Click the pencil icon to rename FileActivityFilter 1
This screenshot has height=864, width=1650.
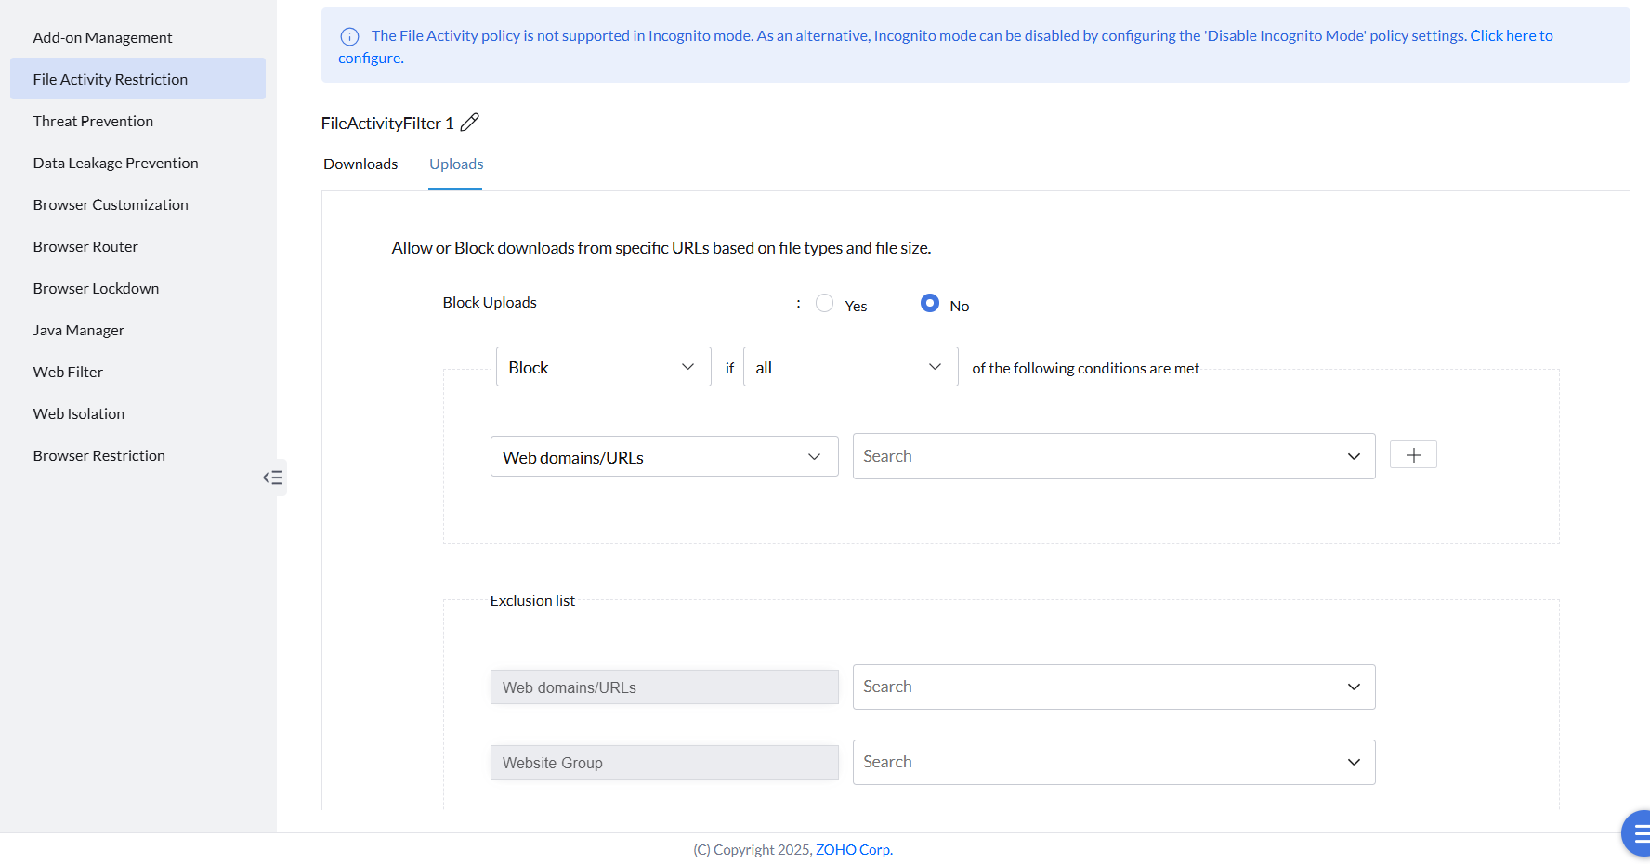point(470,123)
